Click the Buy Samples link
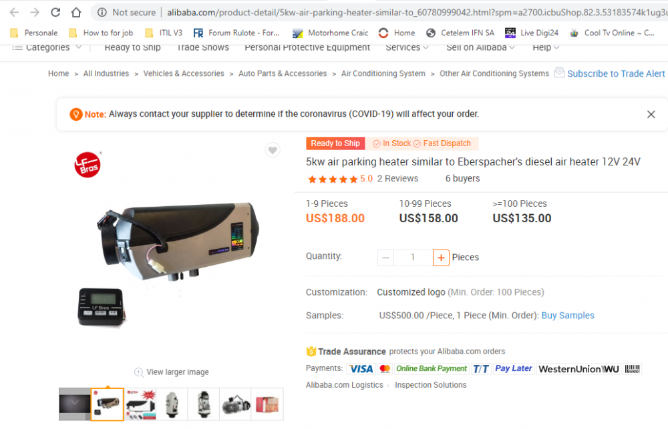This screenshot has width=668, height=429. pyautogui.click(x=567, y=316)
